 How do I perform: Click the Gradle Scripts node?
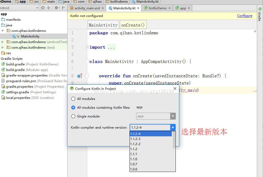point(12,58)
